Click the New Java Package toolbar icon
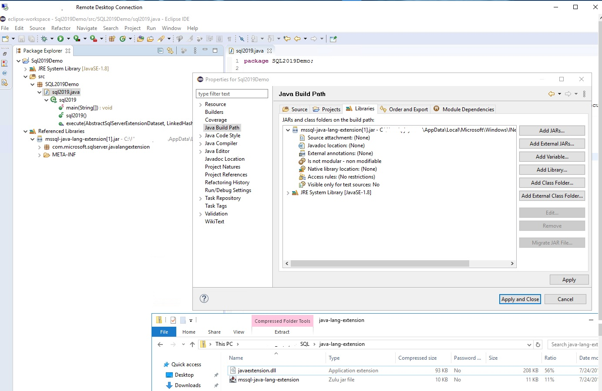This screenshot has height=391, width=602. (x=112, y=39)
